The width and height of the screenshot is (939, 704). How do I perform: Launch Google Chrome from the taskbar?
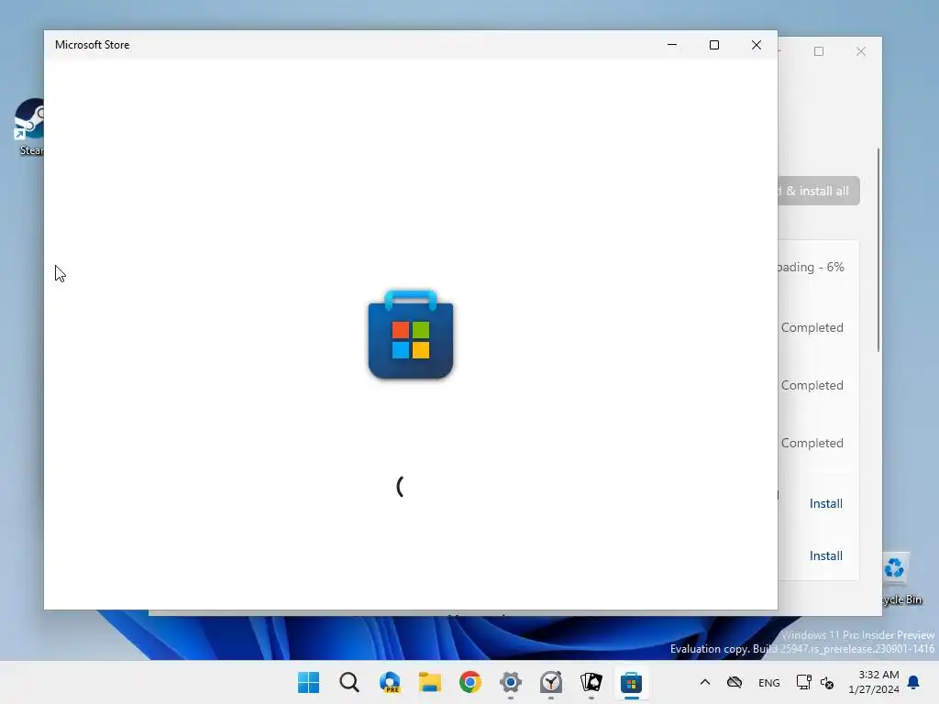(x=470, y=682)
